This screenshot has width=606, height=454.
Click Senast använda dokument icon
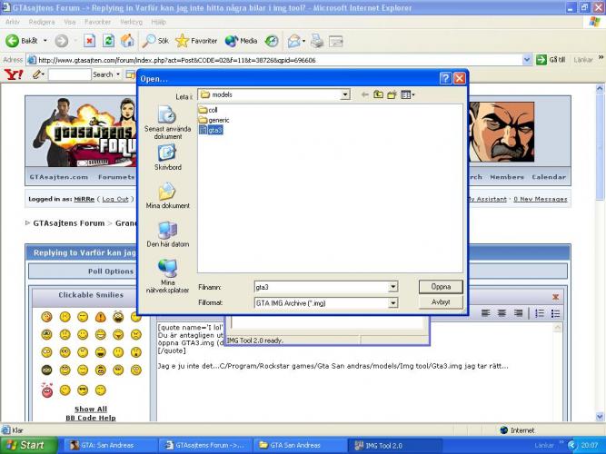168,116
